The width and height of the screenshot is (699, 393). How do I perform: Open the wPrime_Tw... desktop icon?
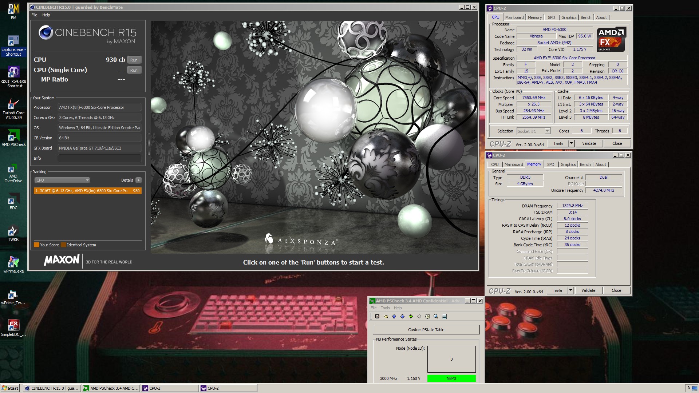point(13,297)
